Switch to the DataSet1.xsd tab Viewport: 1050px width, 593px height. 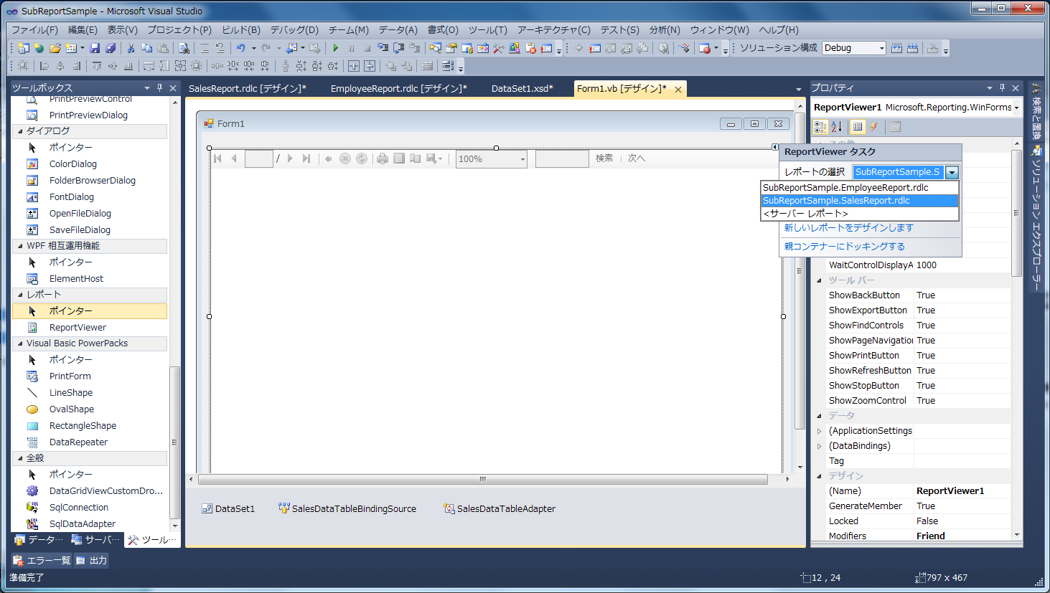(522, 88)
